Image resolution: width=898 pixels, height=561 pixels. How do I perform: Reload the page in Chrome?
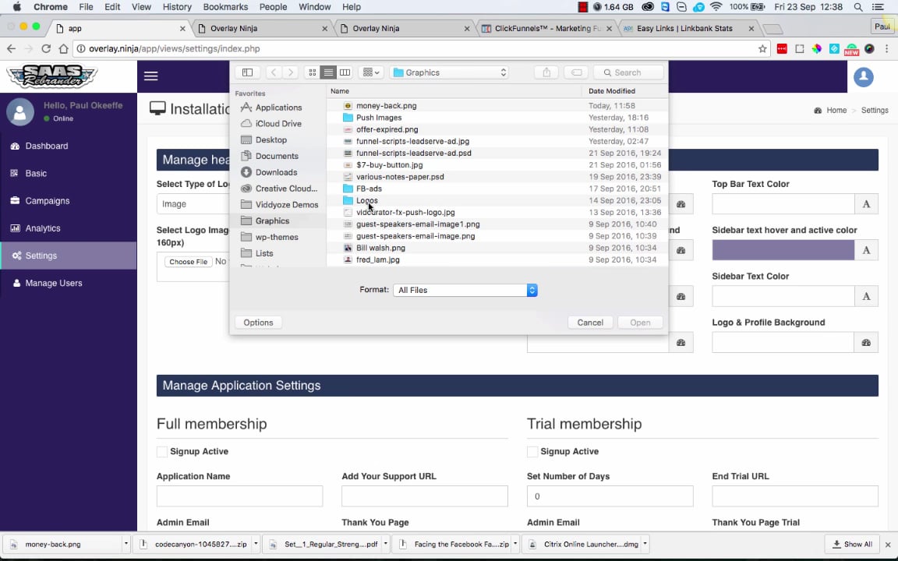click(46, 48)
